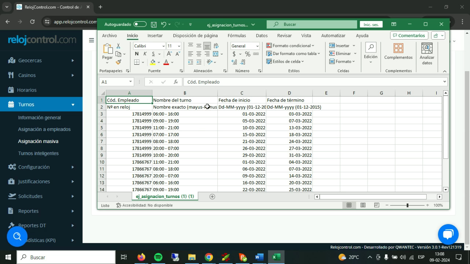Click the Comentarios button
The image size is (470, 264).
(x=409, y=36)
